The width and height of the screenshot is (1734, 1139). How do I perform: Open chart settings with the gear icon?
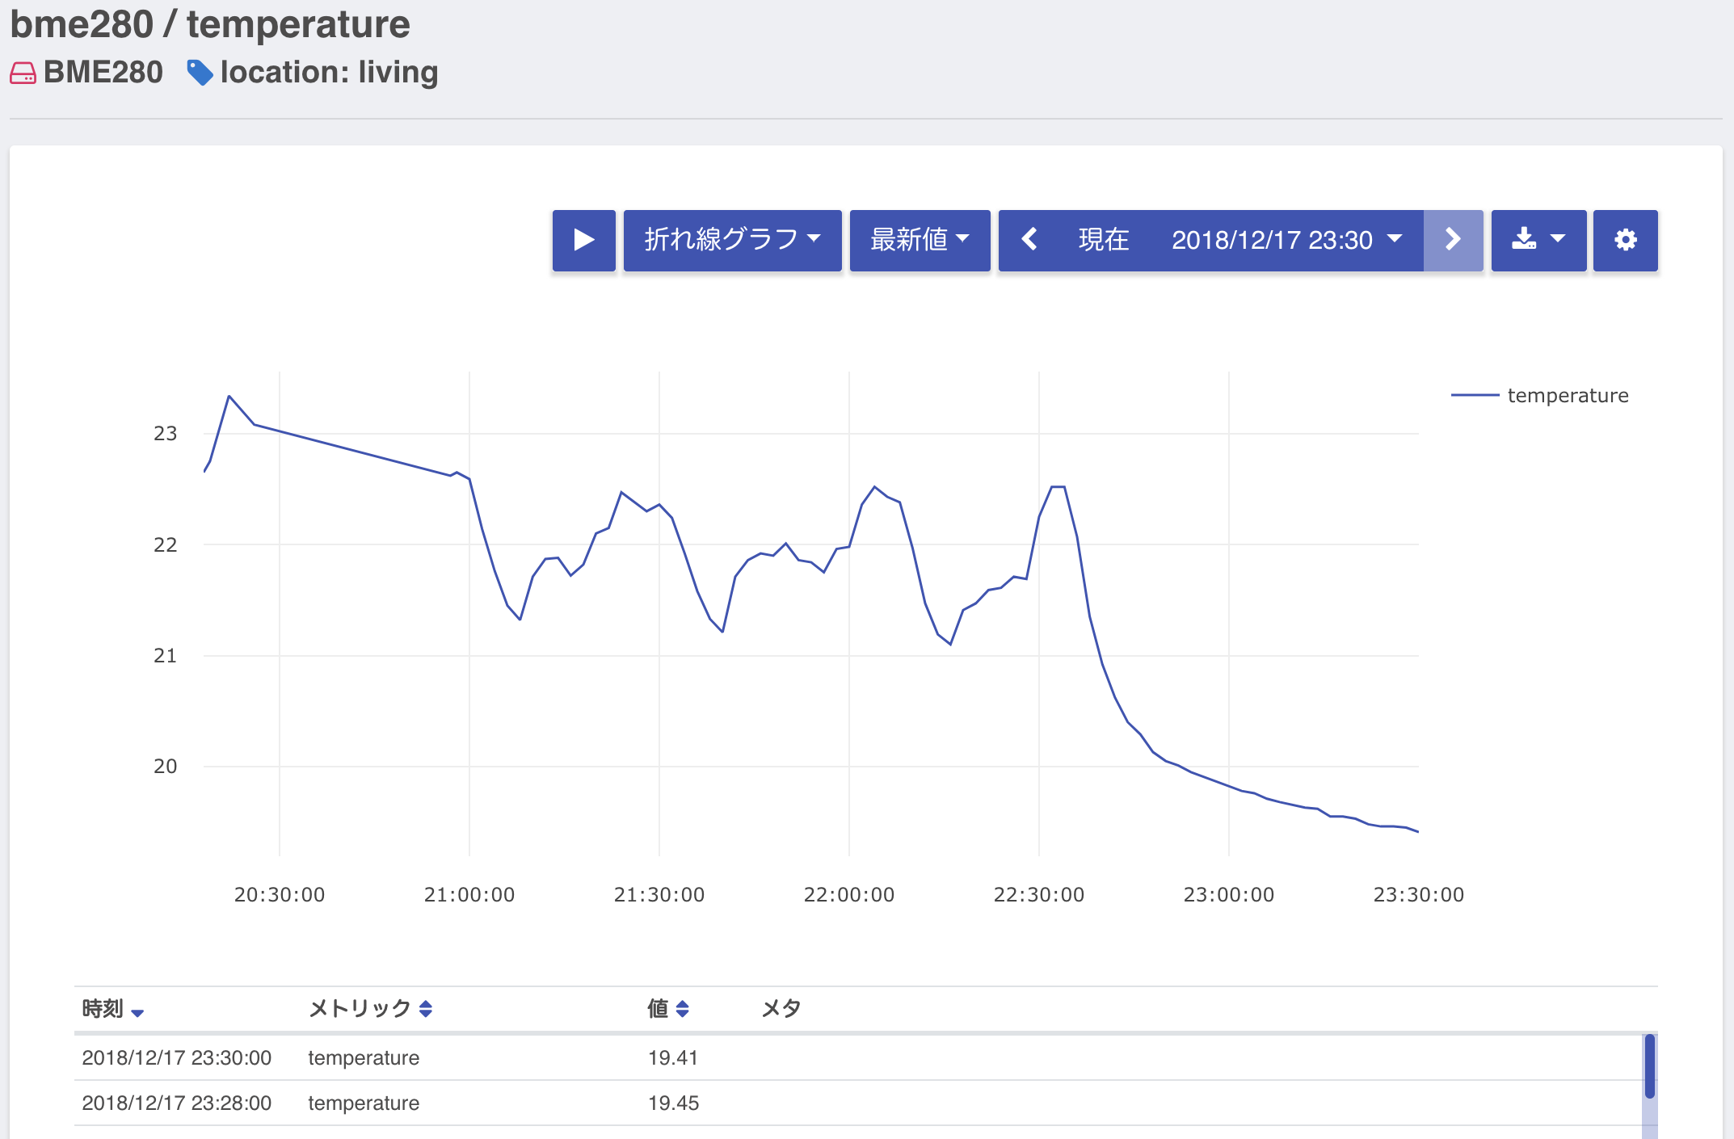[x=1625, y=240]
